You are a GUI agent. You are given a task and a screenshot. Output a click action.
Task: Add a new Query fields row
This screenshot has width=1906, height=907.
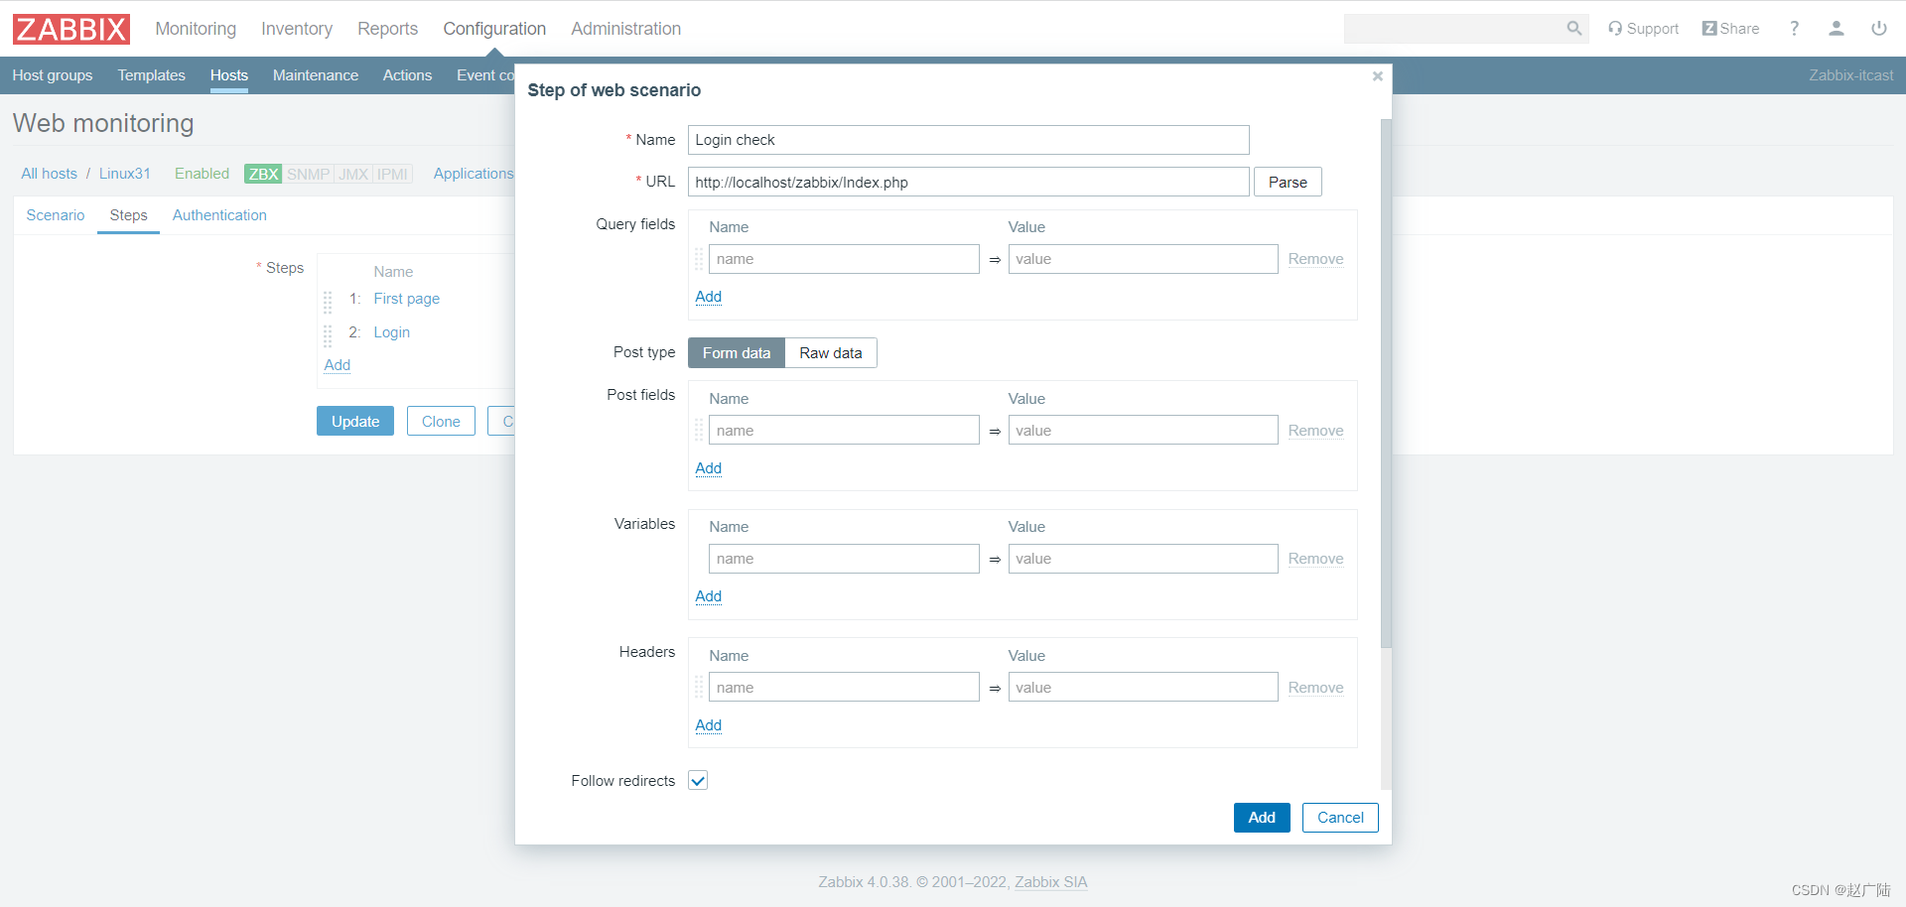(709, 297)
